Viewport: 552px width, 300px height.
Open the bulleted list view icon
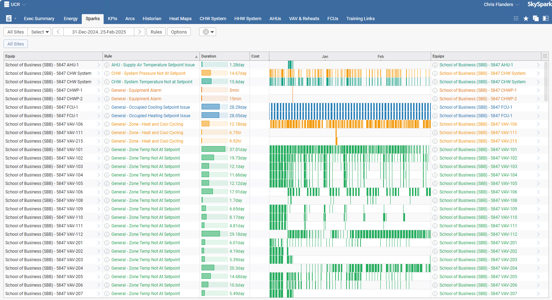tap(516, 18)
